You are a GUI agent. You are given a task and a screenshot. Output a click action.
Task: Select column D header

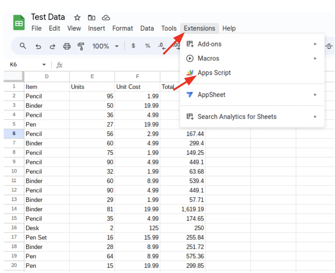point(47,76)
